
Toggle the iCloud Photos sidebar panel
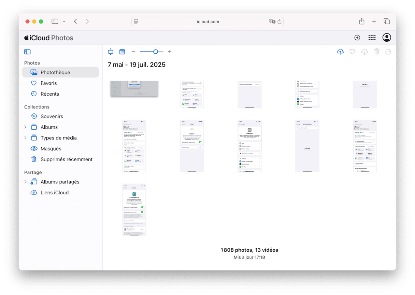click(27, 52)
